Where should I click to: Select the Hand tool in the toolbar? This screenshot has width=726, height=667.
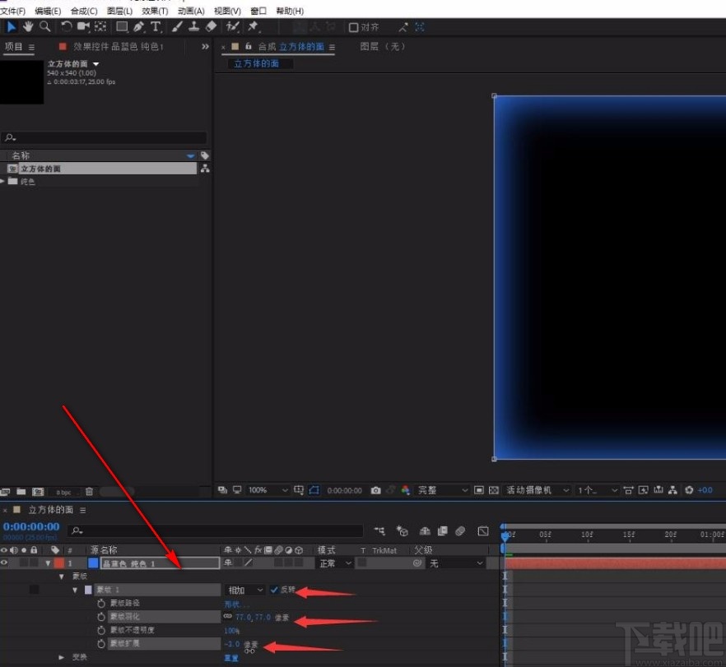28,27
